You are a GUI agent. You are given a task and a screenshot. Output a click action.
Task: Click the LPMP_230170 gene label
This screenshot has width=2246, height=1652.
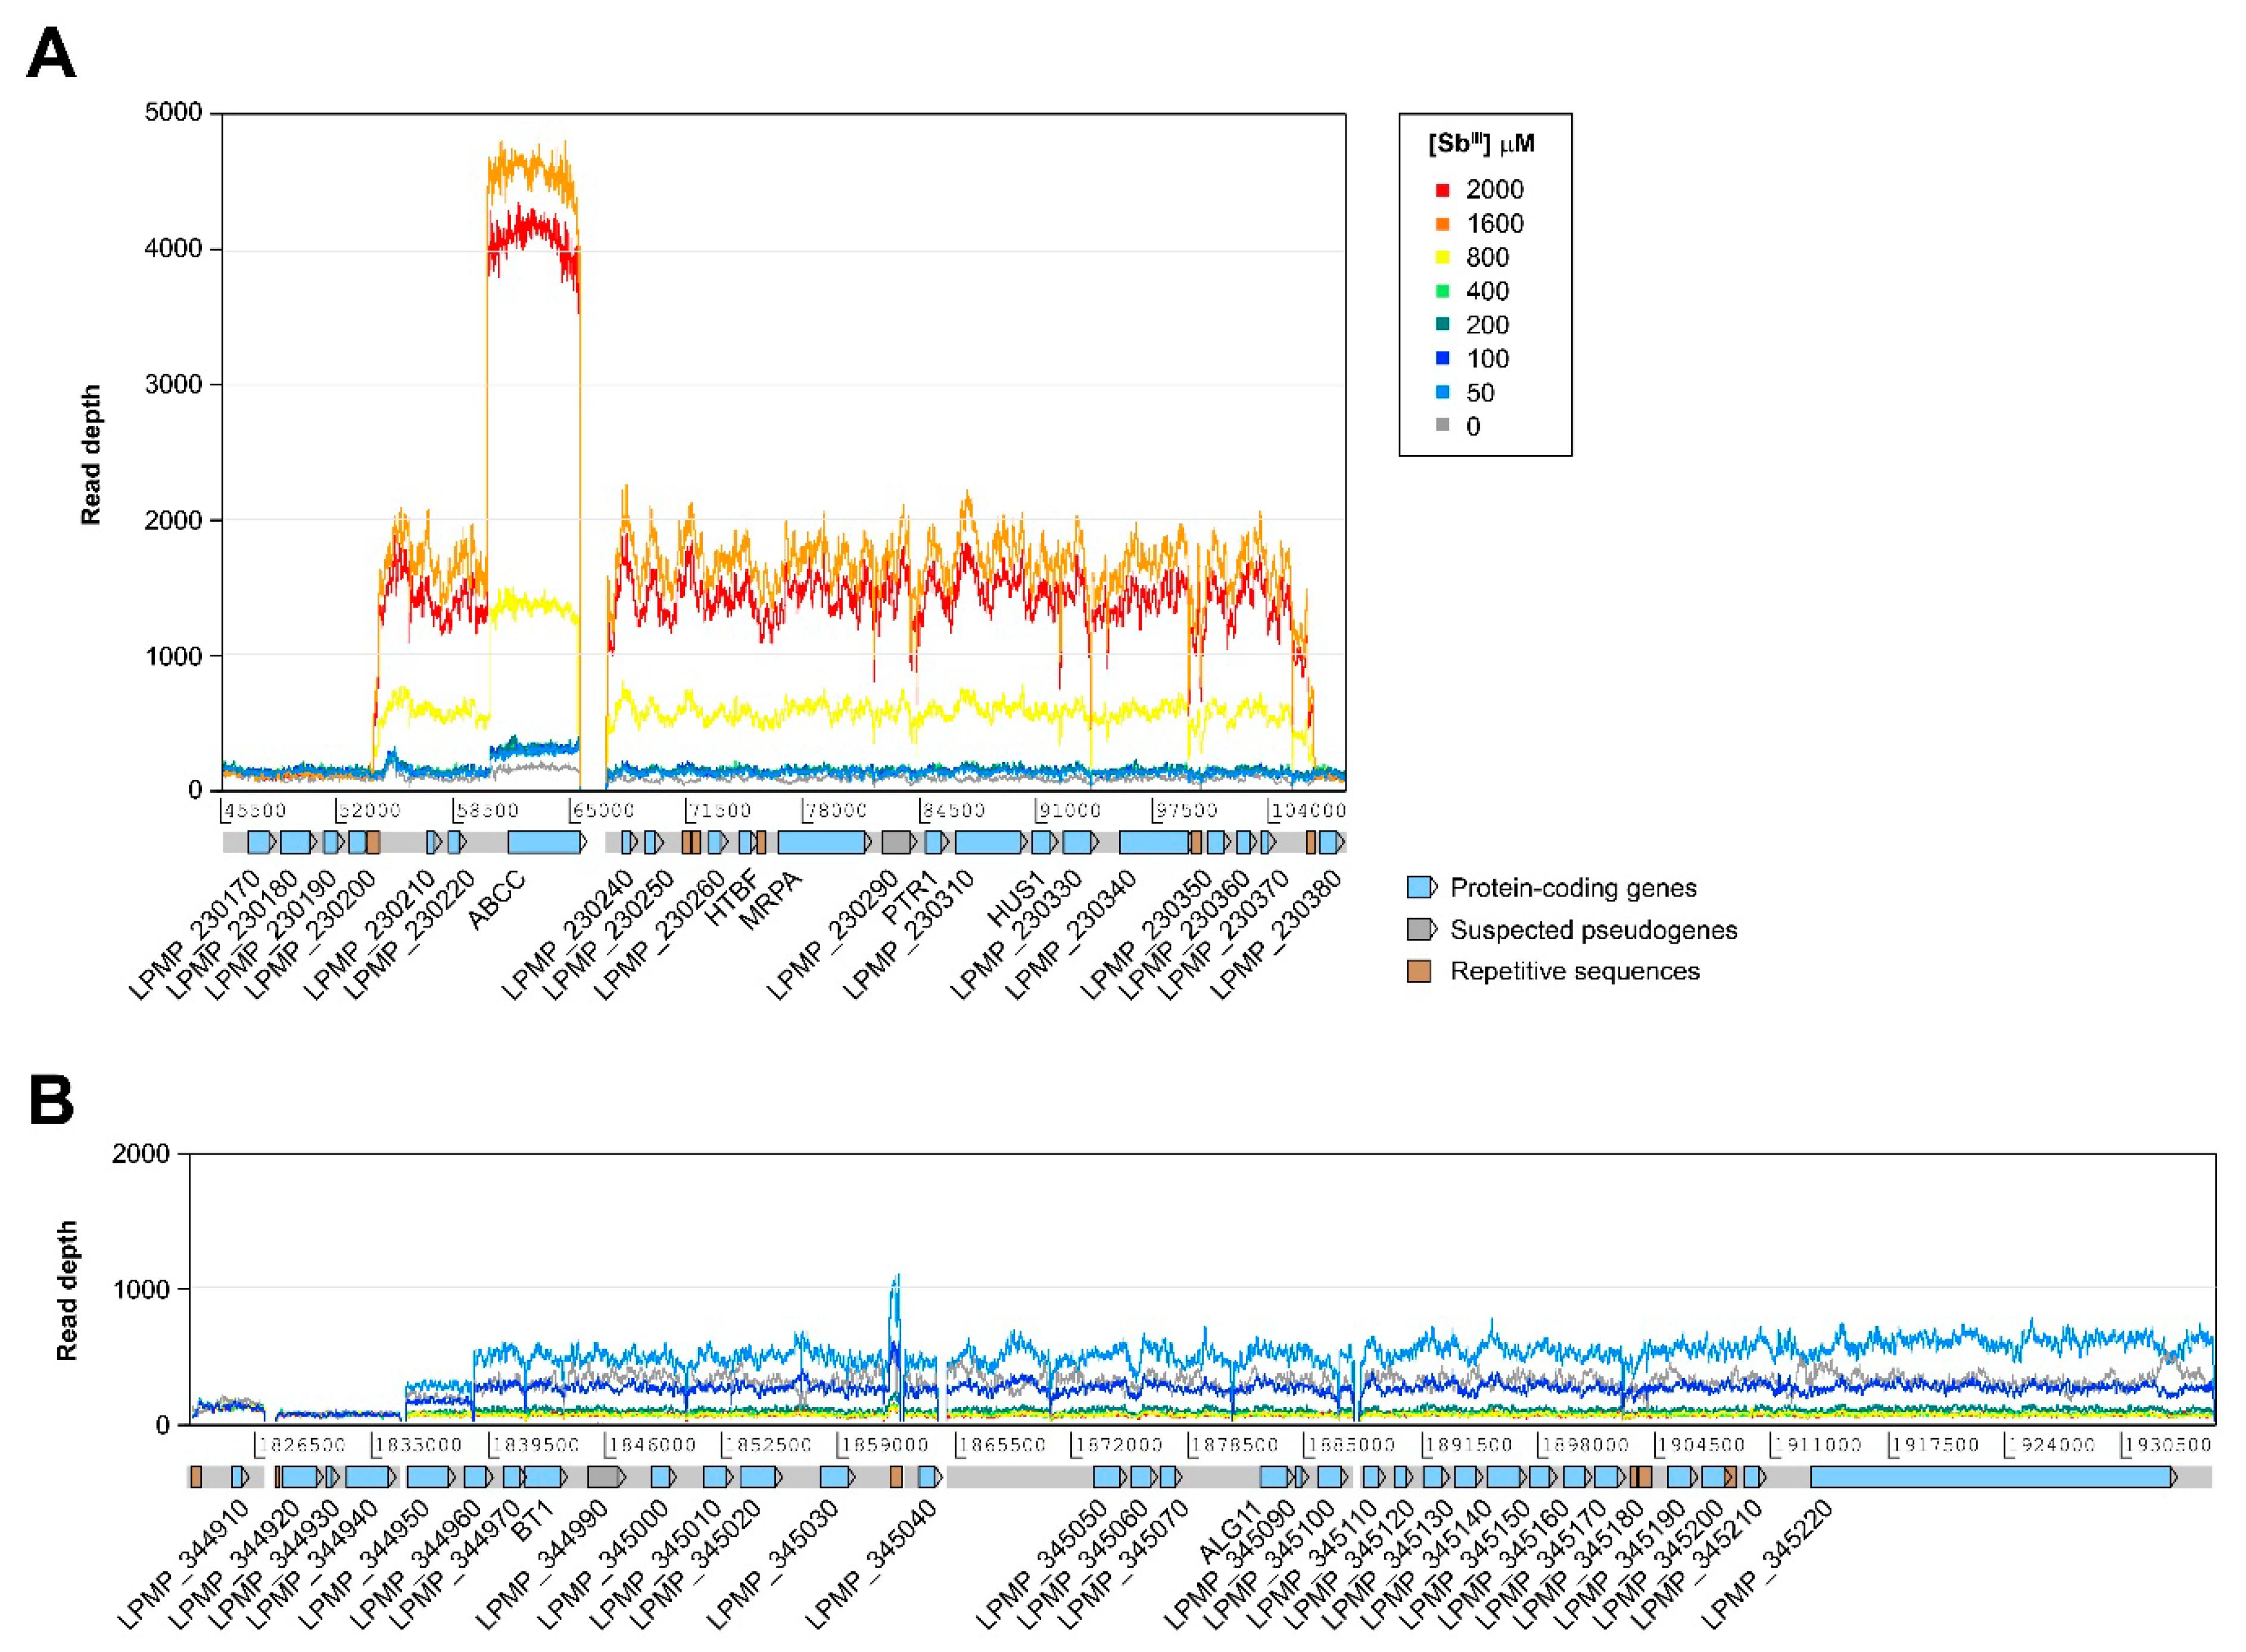click(x=194, y=935)
